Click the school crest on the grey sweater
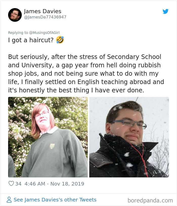Viewport: 177px width, 206px height. (52, 146)
